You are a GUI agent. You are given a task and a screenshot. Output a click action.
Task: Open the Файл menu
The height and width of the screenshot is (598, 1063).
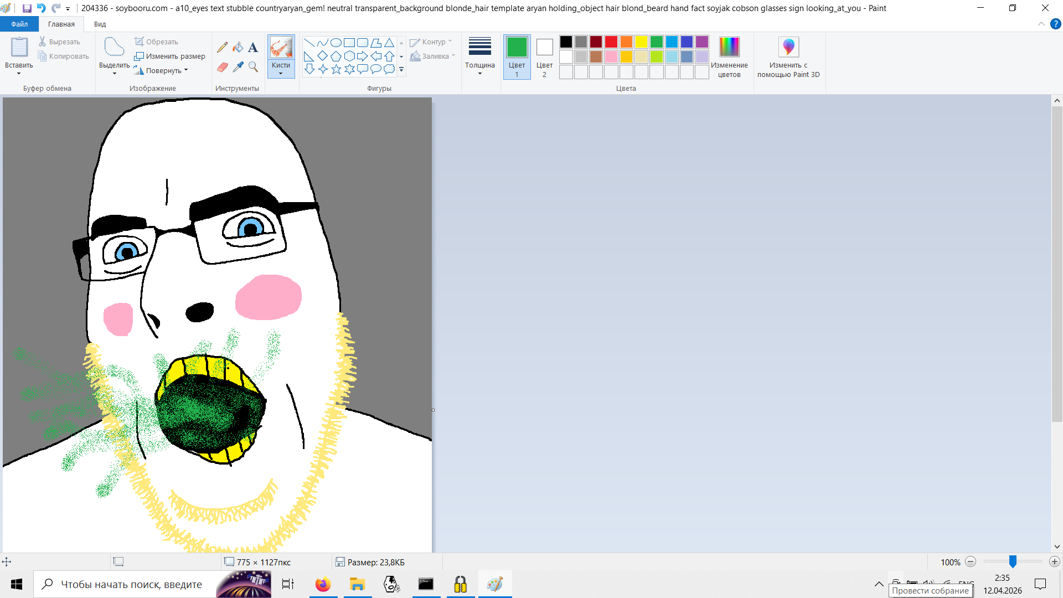[19, 24]
